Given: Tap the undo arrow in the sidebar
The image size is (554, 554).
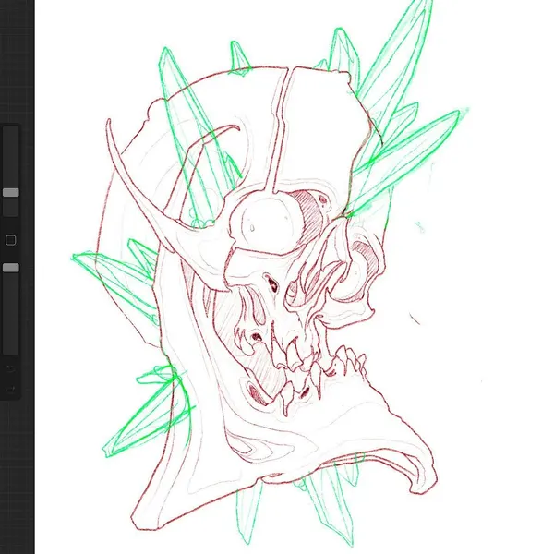Looking at the screenshot, I should coord(11,368).
